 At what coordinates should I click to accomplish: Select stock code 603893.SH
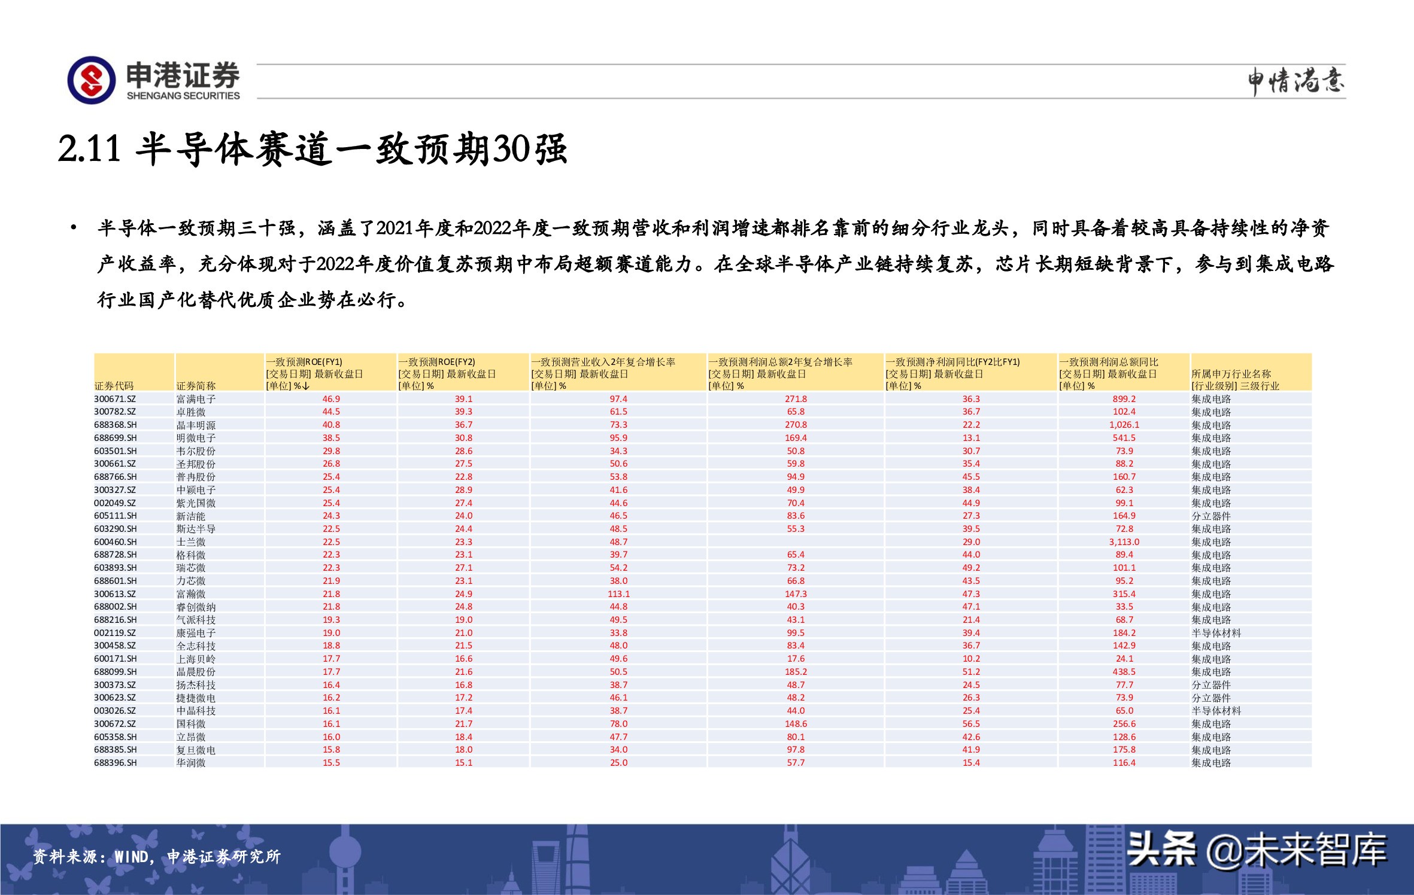pyautogui.click(x=115, y=568)
